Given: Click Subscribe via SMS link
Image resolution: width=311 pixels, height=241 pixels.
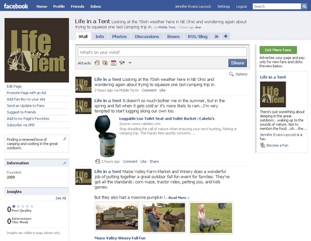Looking at the screenshot, I should point(21,125).
